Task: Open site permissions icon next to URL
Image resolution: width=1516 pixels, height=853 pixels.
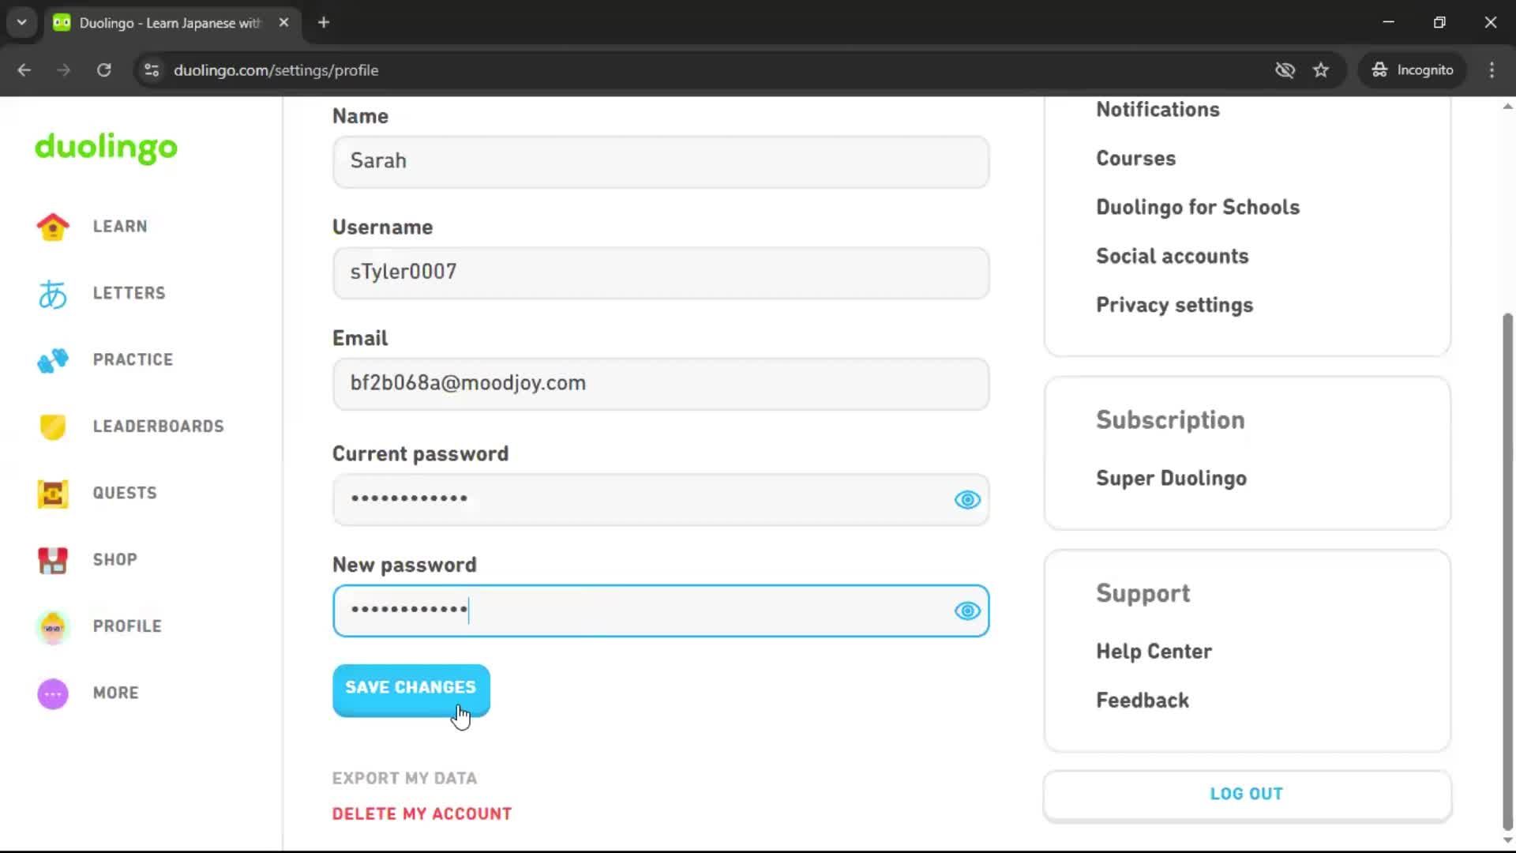Action: pyautogui.click(x=151, y=70)
